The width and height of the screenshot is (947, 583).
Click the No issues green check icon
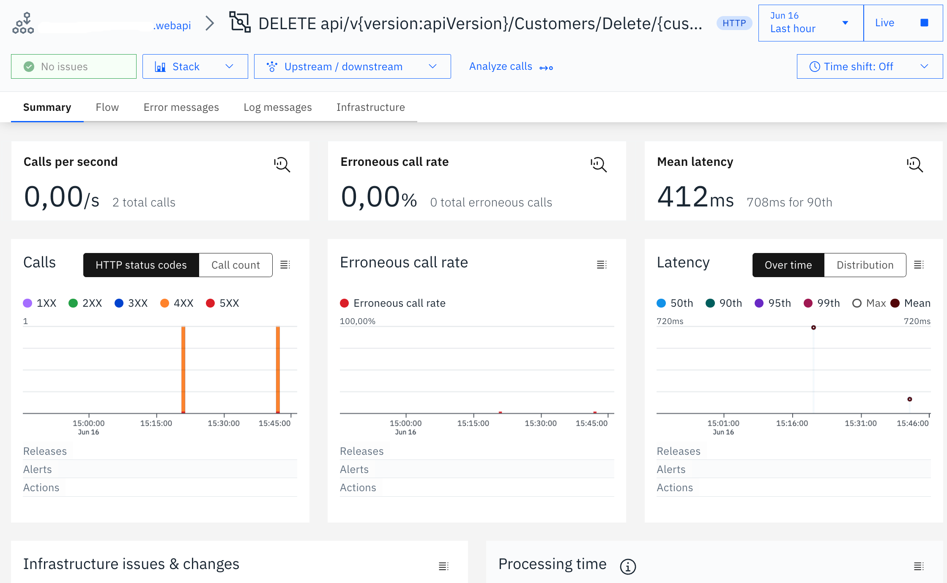coord(29,66)
